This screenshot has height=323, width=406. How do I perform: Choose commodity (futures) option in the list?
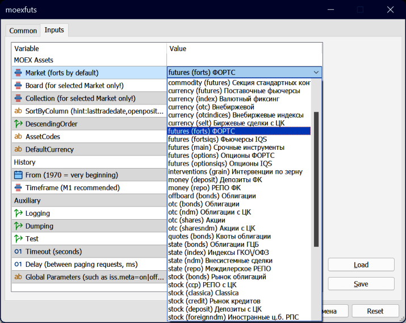coord(239,83)
